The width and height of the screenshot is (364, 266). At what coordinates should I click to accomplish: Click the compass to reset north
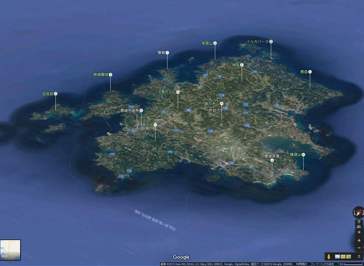click(x=358, y=212)
